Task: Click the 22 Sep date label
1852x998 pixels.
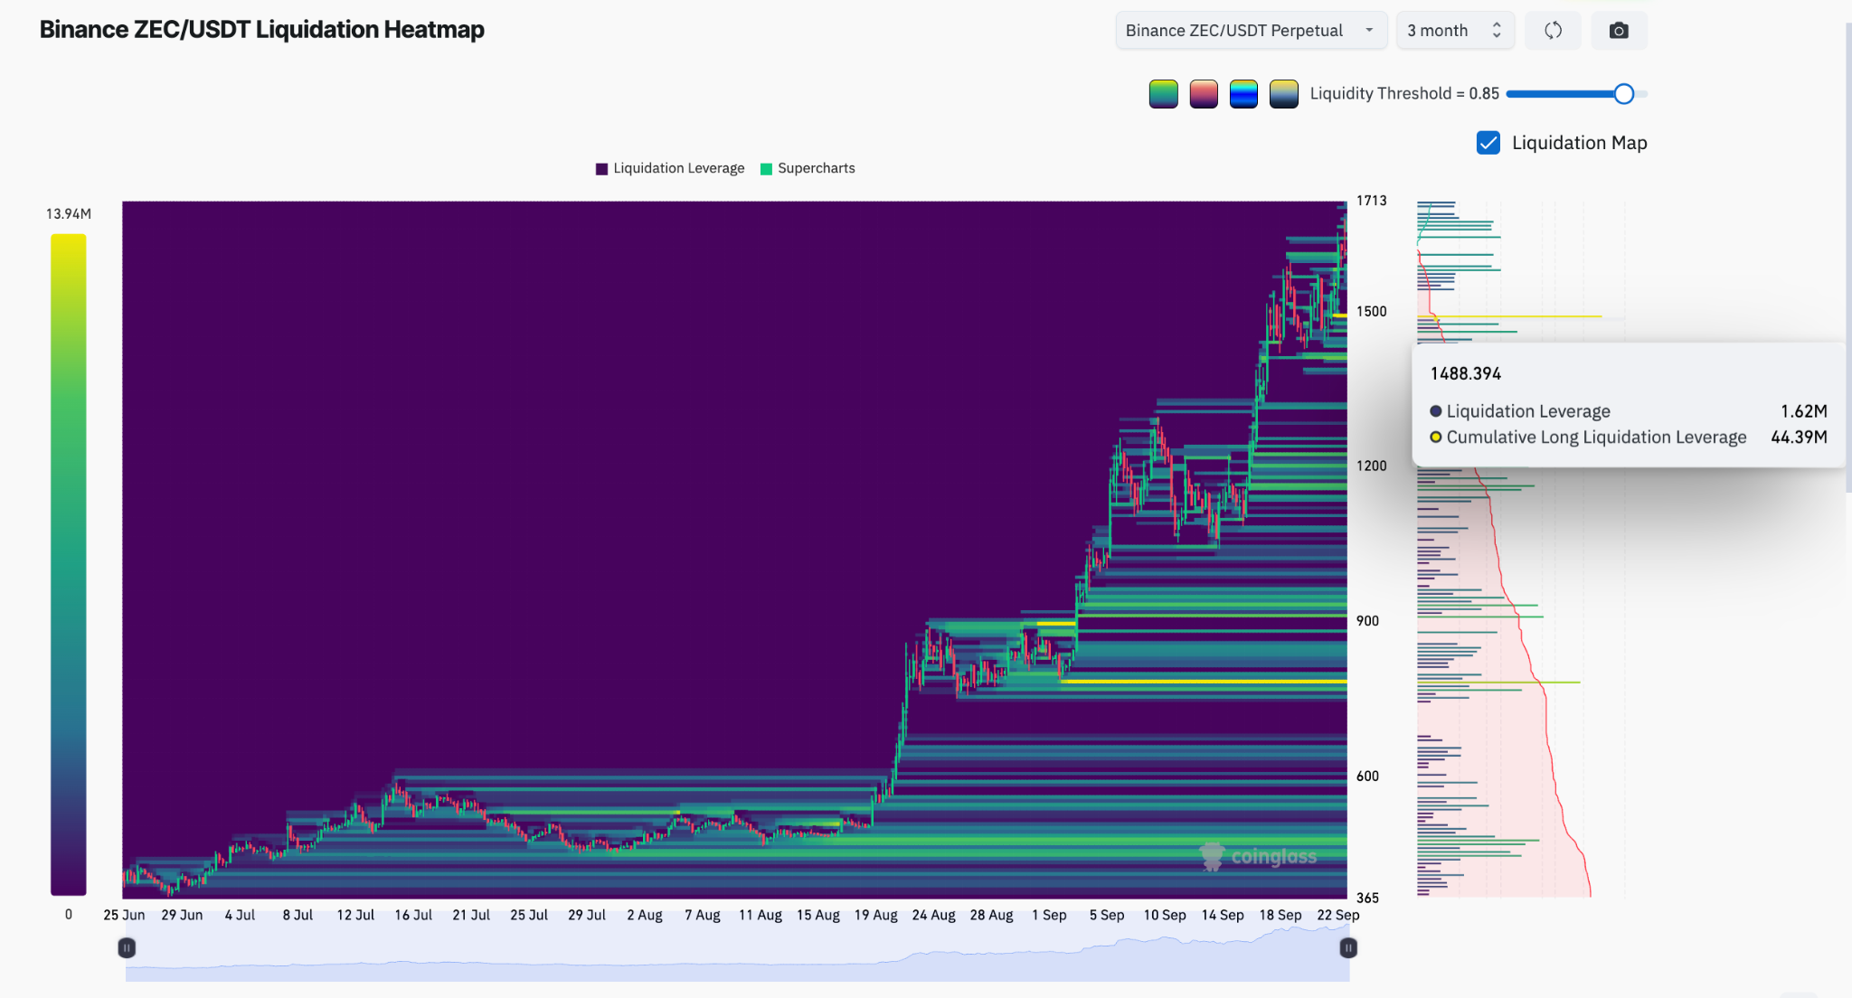Action: point(1338,915)
